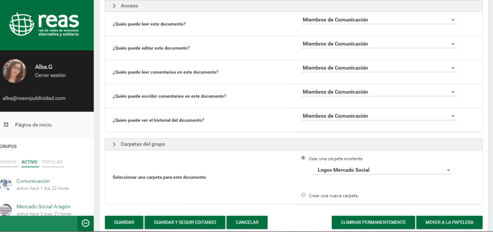This screenshot has height=232, width=493.
Task: Select 'Crear una nueva carpeta' radio button
Action: tap(303, 195)
